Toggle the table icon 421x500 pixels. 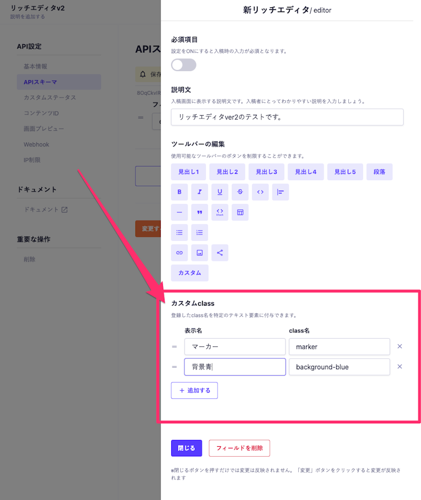240,212
